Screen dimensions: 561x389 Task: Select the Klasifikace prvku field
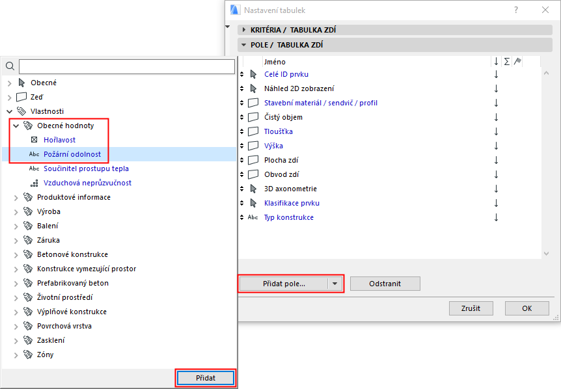click(292, 203)
